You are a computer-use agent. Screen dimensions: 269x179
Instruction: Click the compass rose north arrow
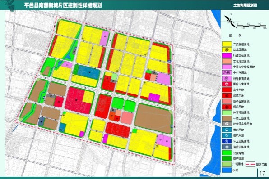[x=230, y=21]
